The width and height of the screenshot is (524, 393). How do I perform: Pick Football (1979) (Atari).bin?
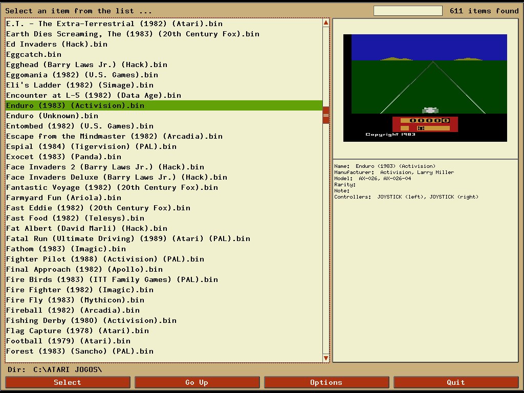[68, 341]
